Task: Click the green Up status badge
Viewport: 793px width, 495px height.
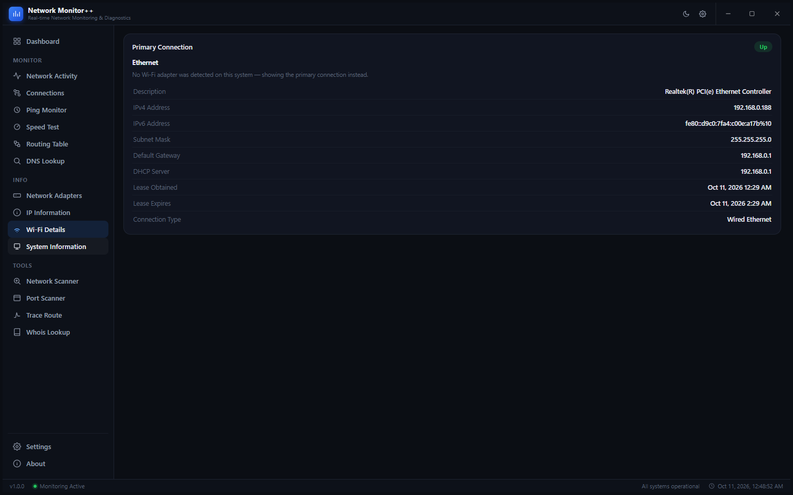Action: (763, 47)
